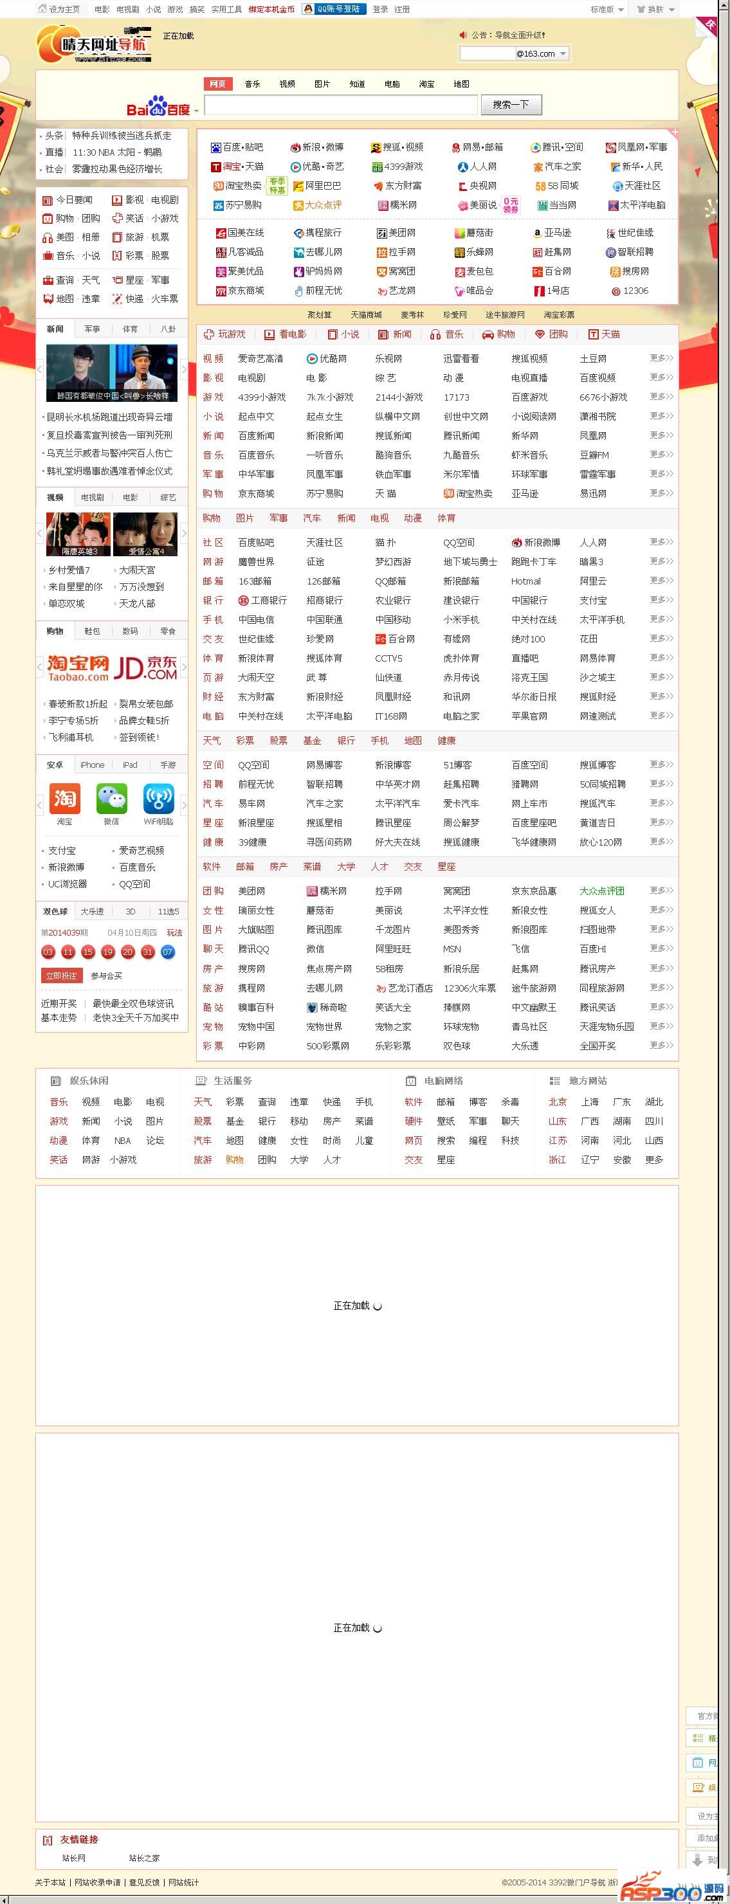Expand 更多>> on the 银行 row
730x1904 pixels.
(x=661, y=599)
